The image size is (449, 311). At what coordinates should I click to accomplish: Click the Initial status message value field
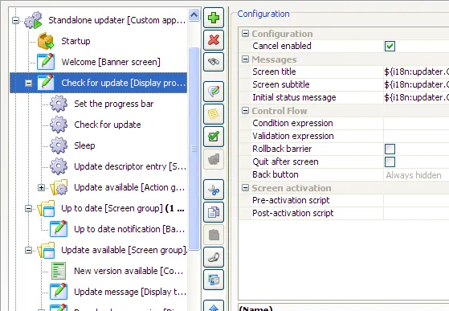point(416,98)
